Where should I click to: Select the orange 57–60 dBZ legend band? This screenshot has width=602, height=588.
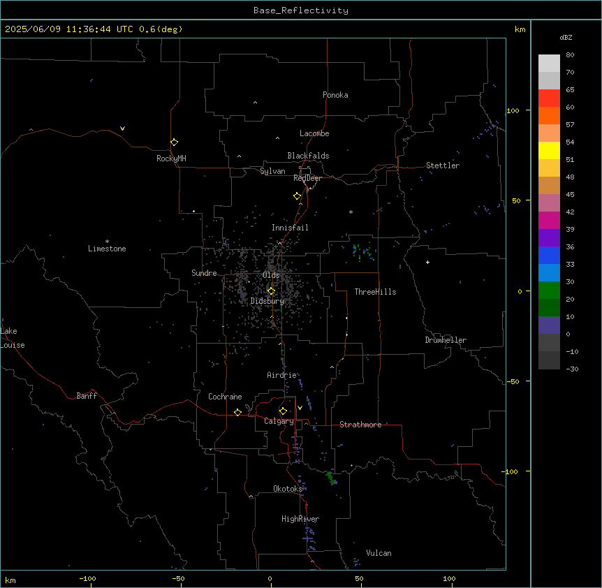[549, 115]
